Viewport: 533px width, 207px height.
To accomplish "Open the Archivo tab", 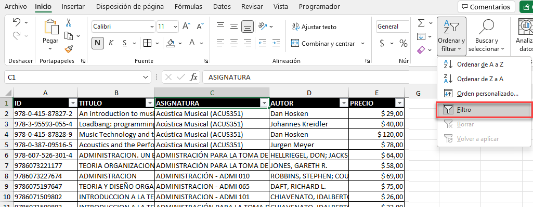I will (x=16, y=6).
